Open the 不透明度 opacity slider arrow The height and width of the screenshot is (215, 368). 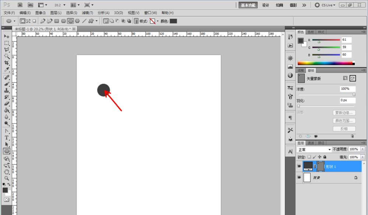coord(362,149)
